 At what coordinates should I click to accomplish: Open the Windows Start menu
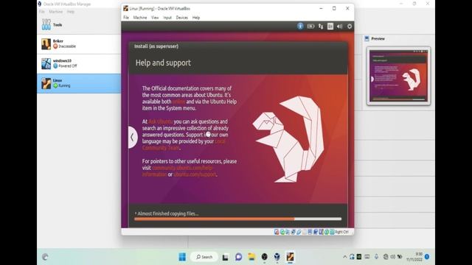point(182,257)
